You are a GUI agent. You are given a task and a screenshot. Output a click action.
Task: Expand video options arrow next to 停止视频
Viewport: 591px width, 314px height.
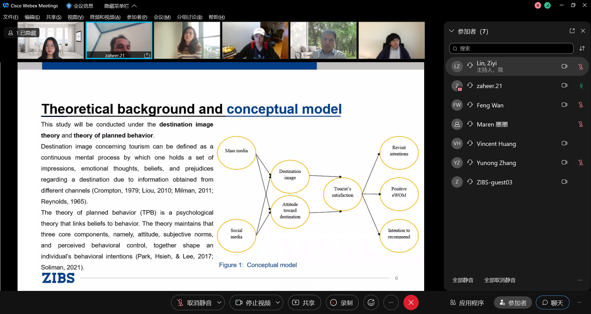[278, 303]
